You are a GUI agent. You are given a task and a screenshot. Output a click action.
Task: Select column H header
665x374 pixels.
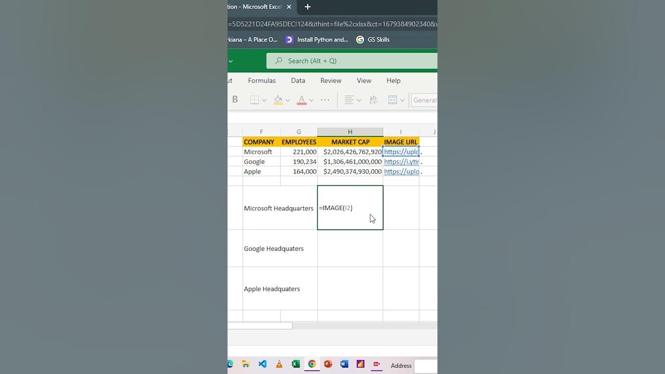pos(350,132)
